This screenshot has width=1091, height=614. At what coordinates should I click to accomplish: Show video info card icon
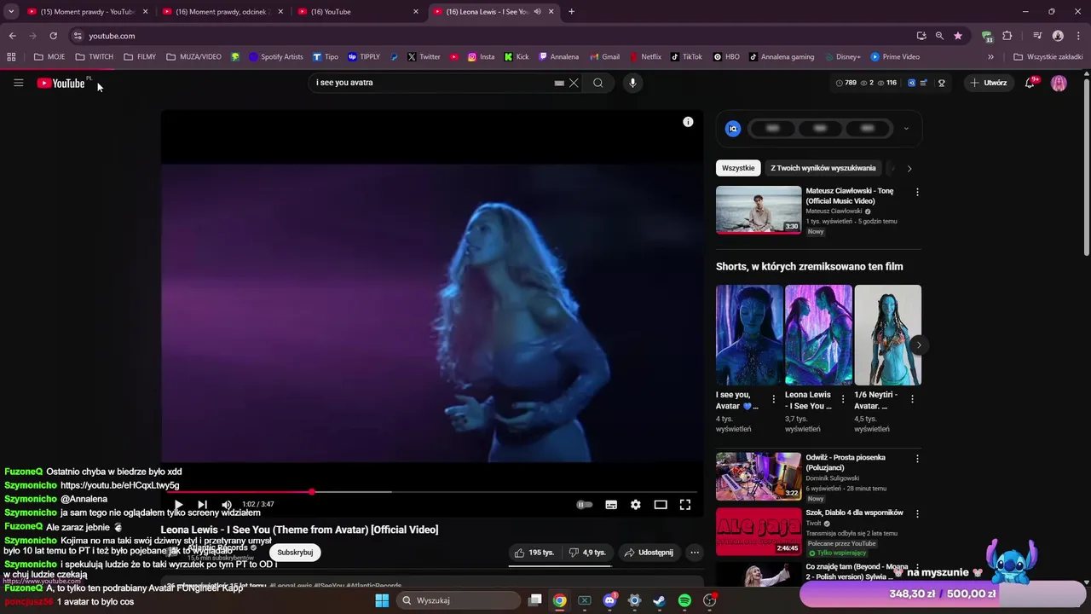click(x=688, y=122)
